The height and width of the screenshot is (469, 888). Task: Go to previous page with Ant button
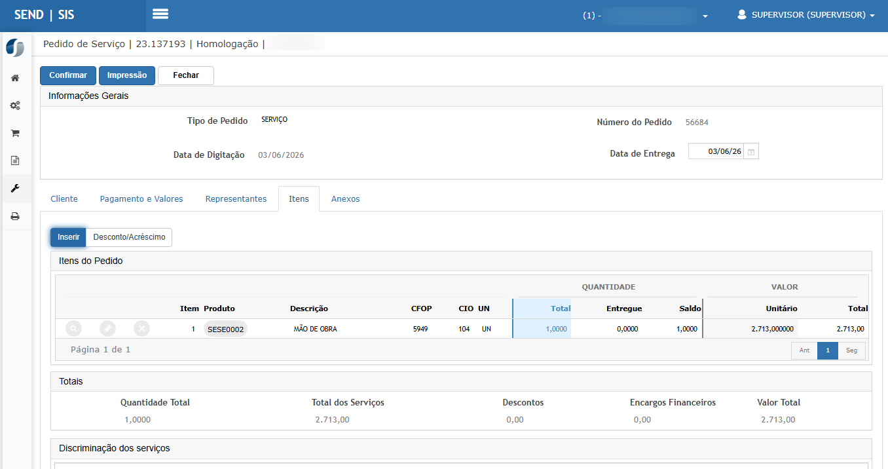pyautogui.click(x=804, y=350)
